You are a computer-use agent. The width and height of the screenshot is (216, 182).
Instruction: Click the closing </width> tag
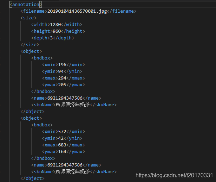pyautogui.click(x=72, y=25)
